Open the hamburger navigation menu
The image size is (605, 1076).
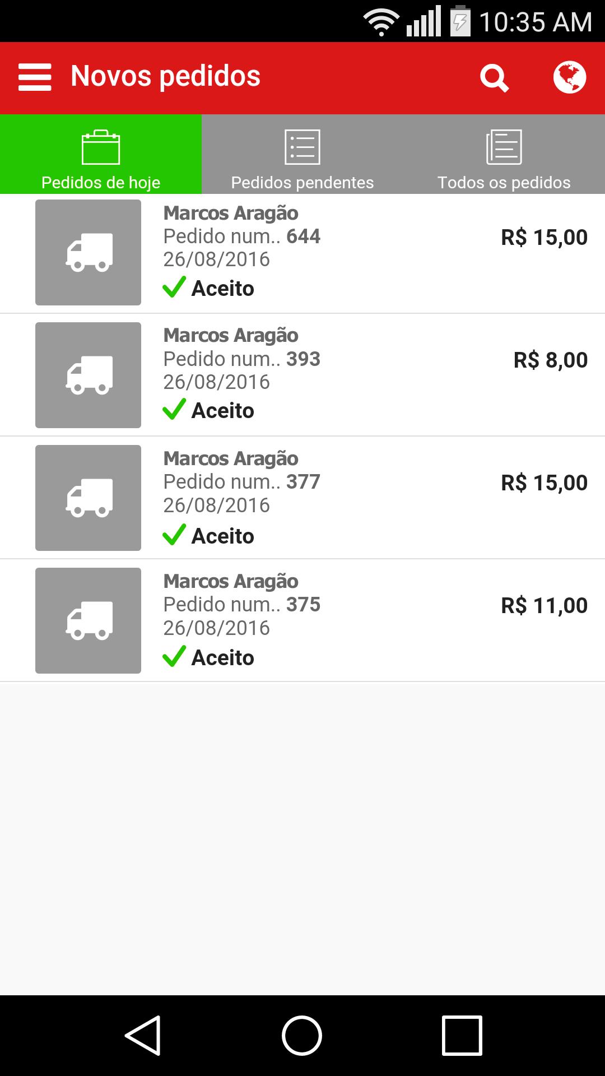35,77
